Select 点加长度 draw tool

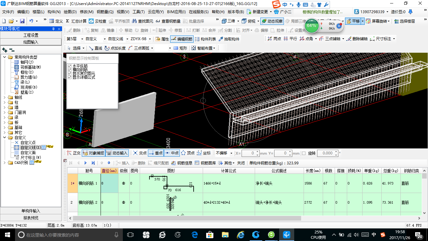tap(115, 48)
